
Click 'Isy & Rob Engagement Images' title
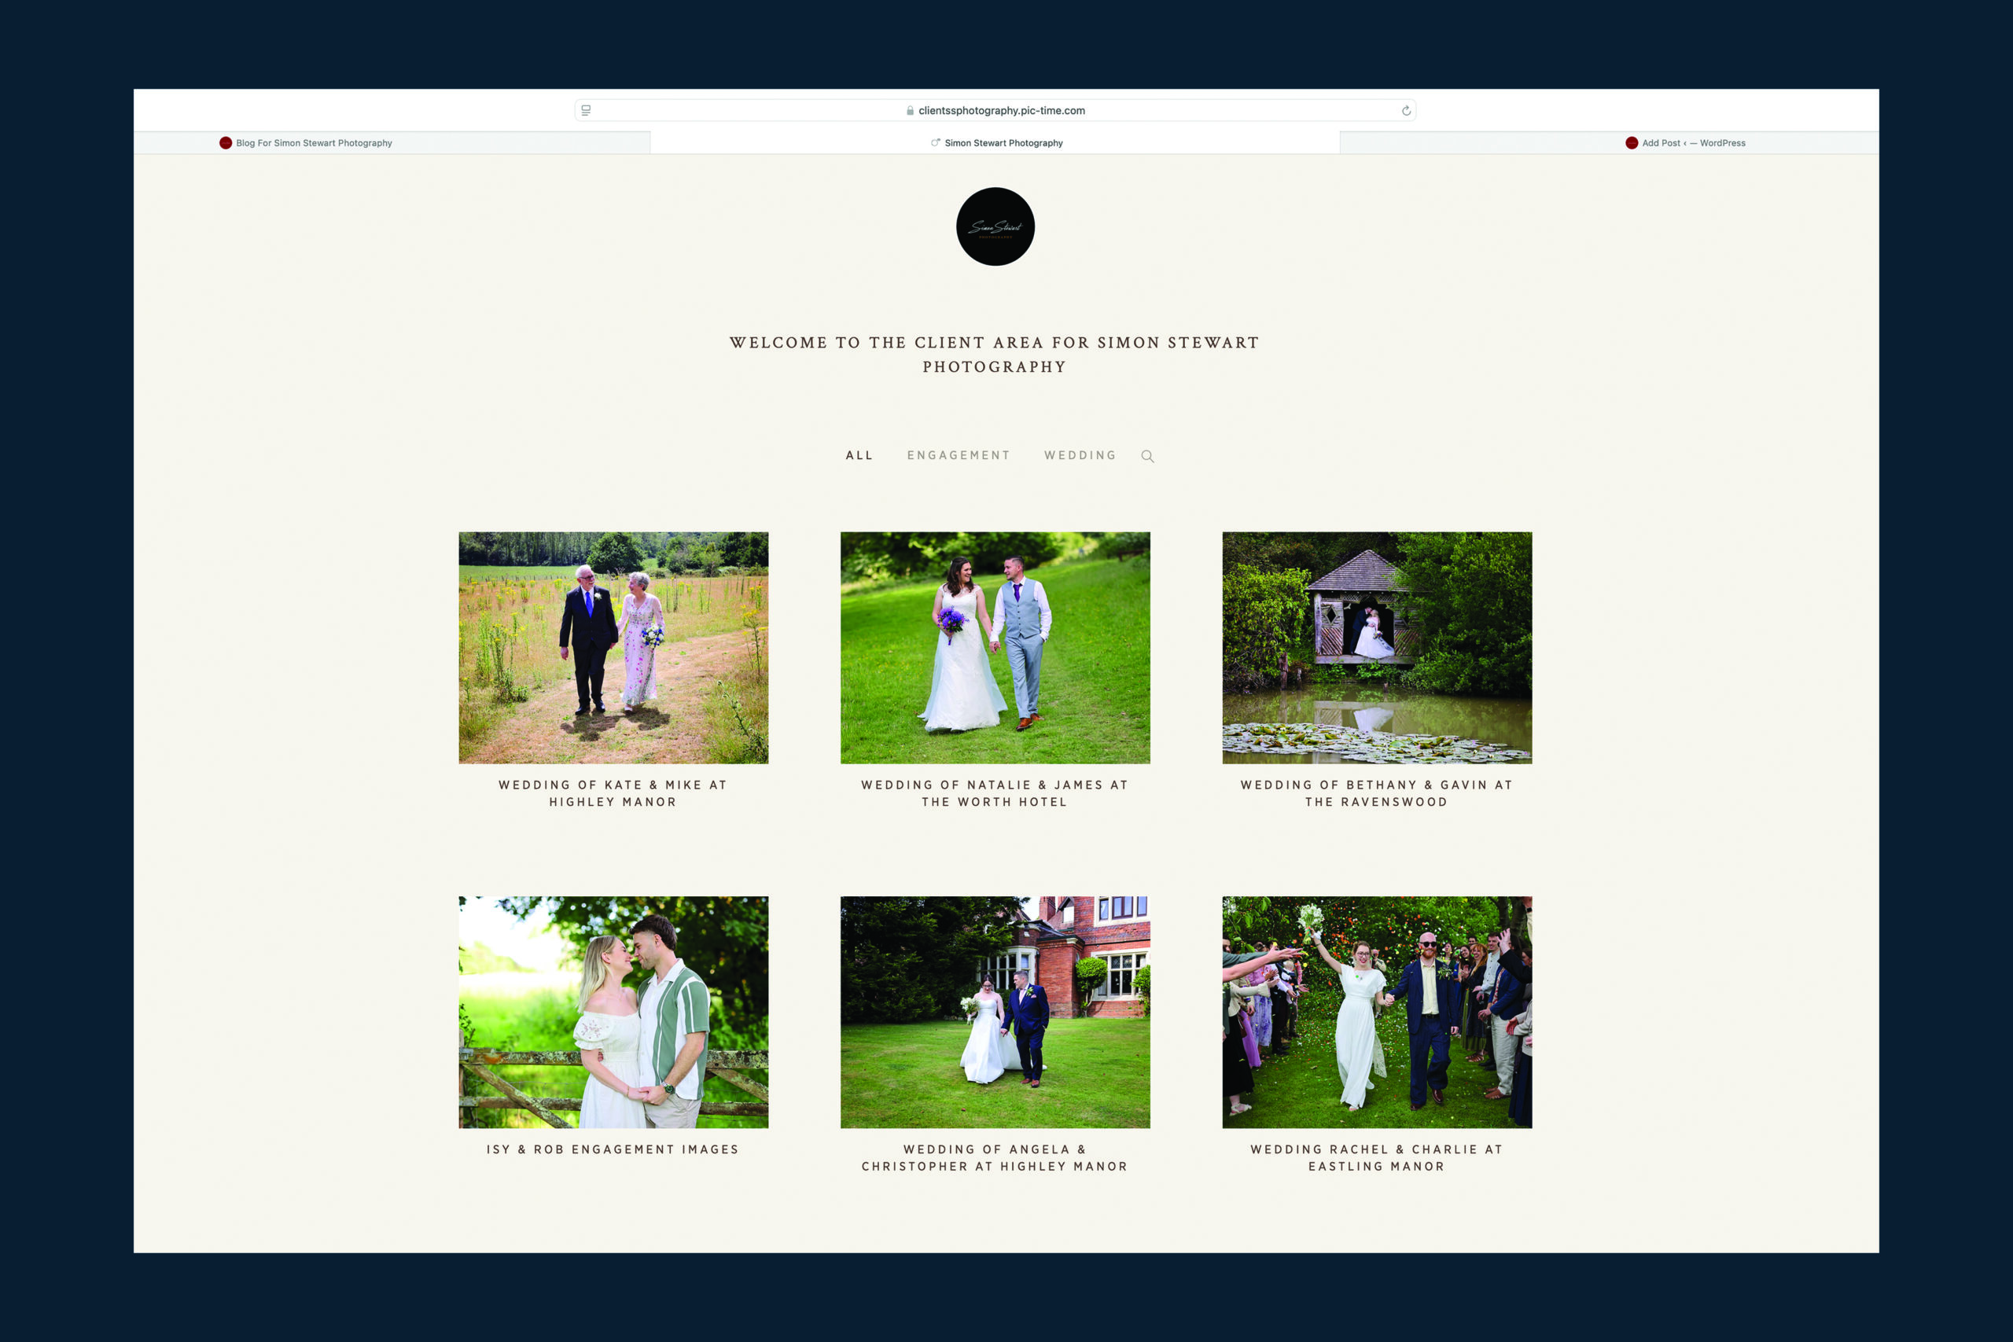click(x=613, y=1149)
